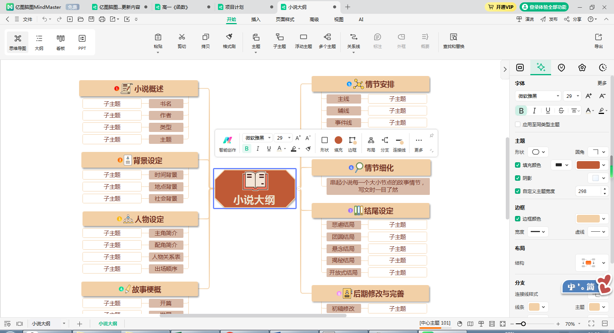Toggle 自定义主题宽度 checkbox
The image size is (614, 333).
(518, 191)
